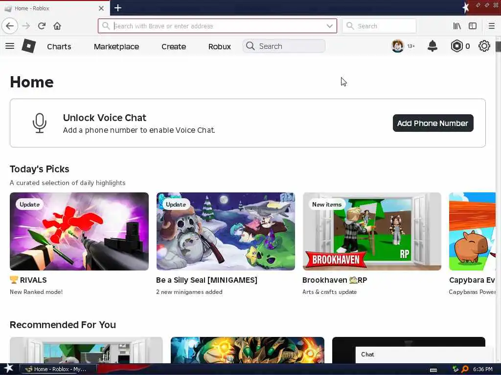The width and height of the screenshot is (501, 375).
Task: Open the Capybara game thumbnail
Action: (472, 231)
